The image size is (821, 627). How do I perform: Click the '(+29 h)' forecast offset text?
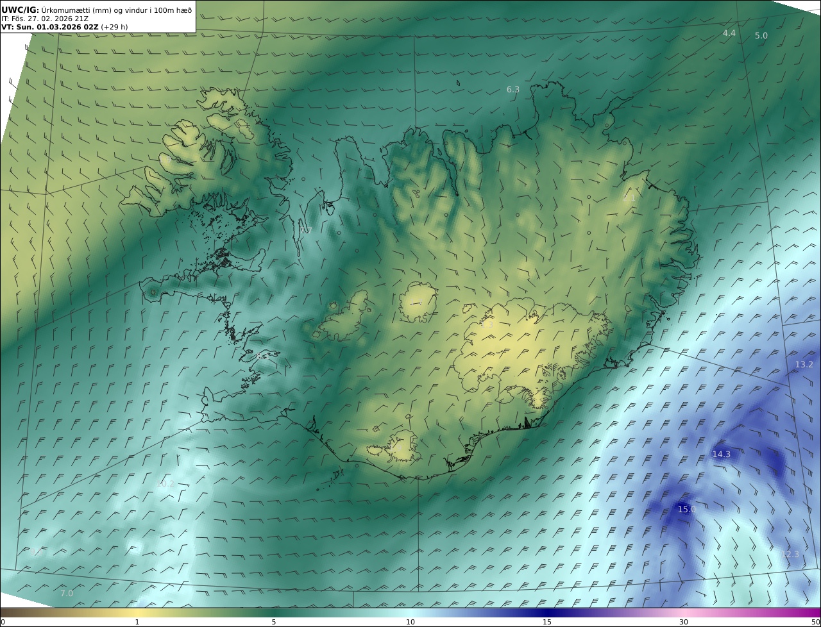click(x=114, y=28)
